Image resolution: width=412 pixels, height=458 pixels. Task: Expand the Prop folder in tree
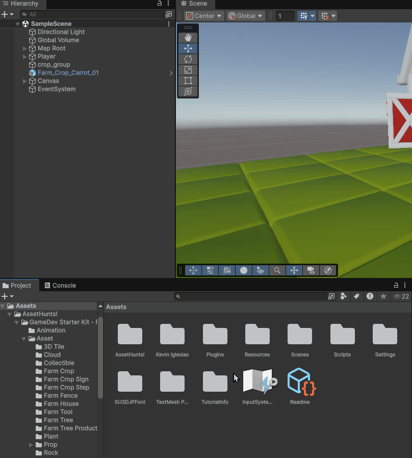coord(32,445)
